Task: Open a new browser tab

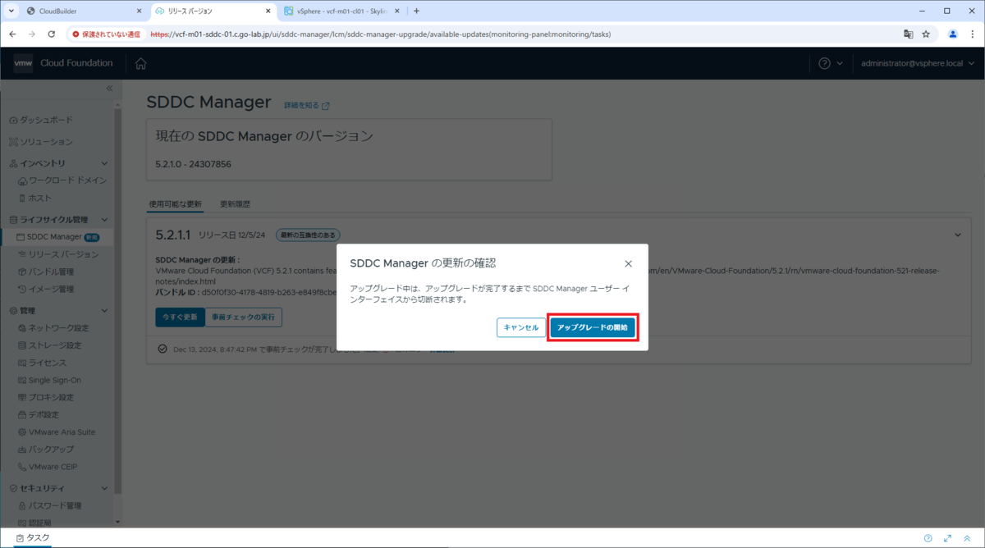Action: coord(416,11)
